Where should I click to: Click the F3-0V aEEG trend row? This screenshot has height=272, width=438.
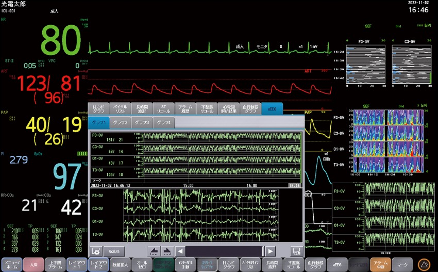[195, 138]
